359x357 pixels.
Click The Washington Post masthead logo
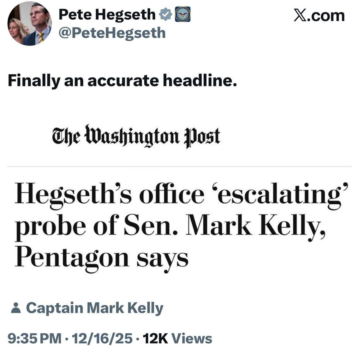tap(136, 136)
